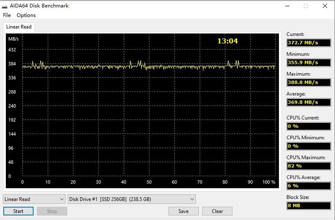
Task: Clear the benchmark graph
Action: pyautogui.click(x=217, y=211)
